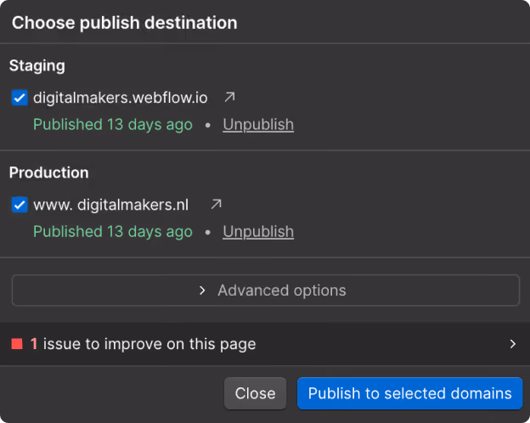Click Unpublish link under Production
Image resolution: width=530 pixels, height=423 pixels.
[258, 232]
